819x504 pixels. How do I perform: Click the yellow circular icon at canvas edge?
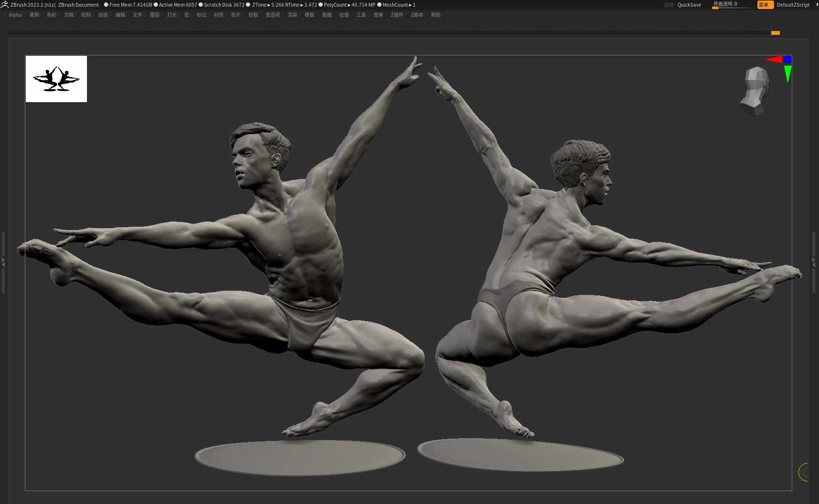(x=804, y=472)
